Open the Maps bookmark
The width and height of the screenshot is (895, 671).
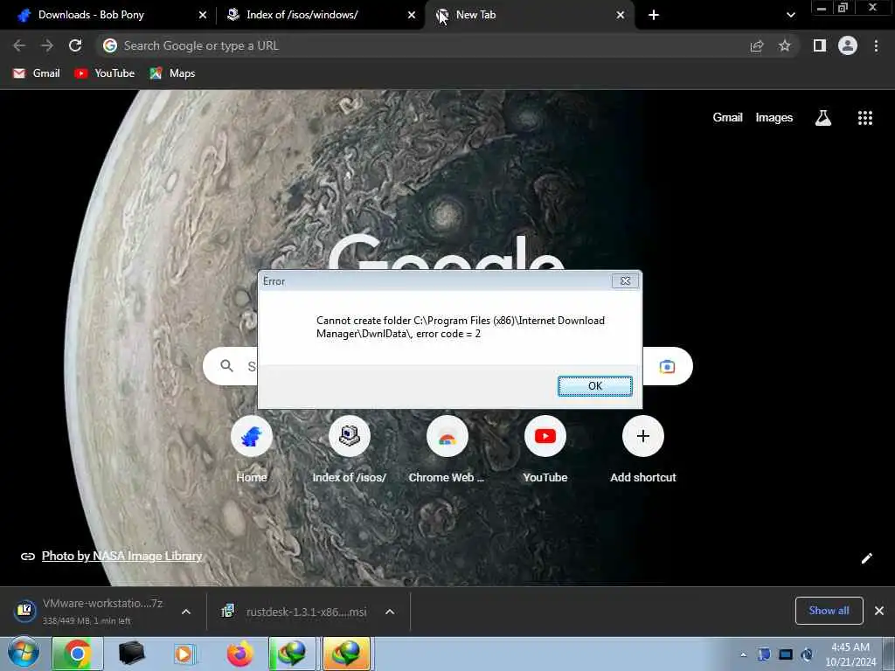point(172,73)
